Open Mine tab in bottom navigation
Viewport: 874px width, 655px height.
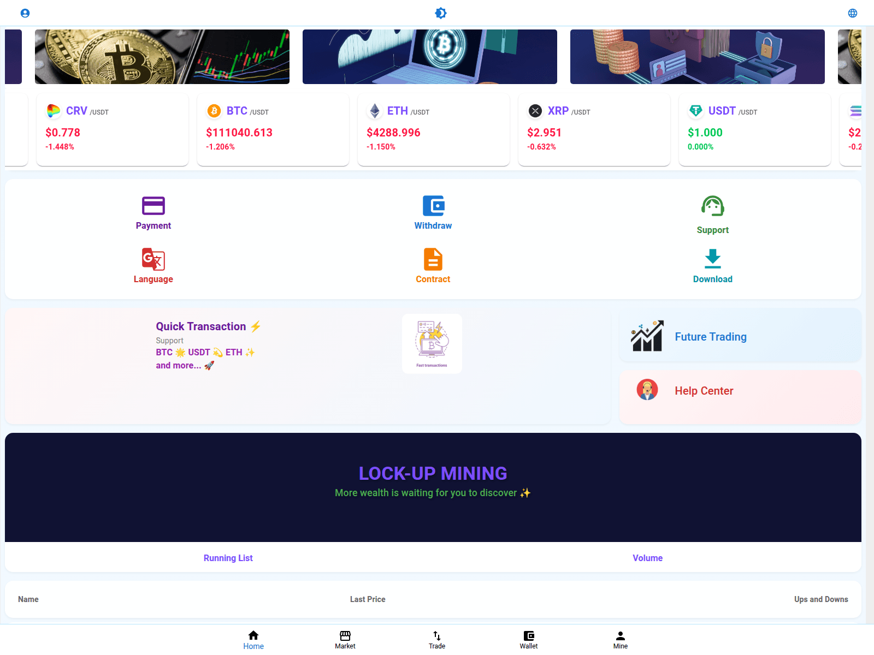click(x=621, y=640)
